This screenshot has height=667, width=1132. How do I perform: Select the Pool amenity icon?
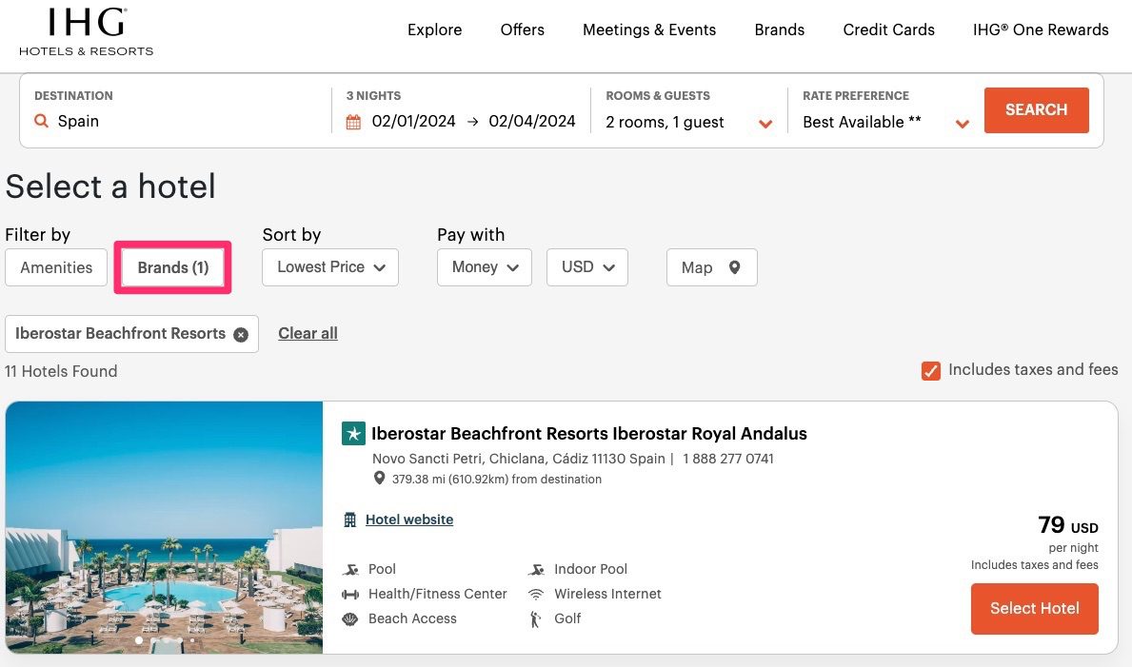349,568
